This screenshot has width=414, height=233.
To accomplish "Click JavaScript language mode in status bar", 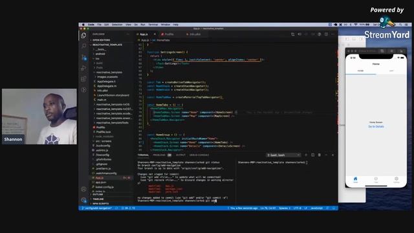I will pyautogui.click(x=316, y=208).
